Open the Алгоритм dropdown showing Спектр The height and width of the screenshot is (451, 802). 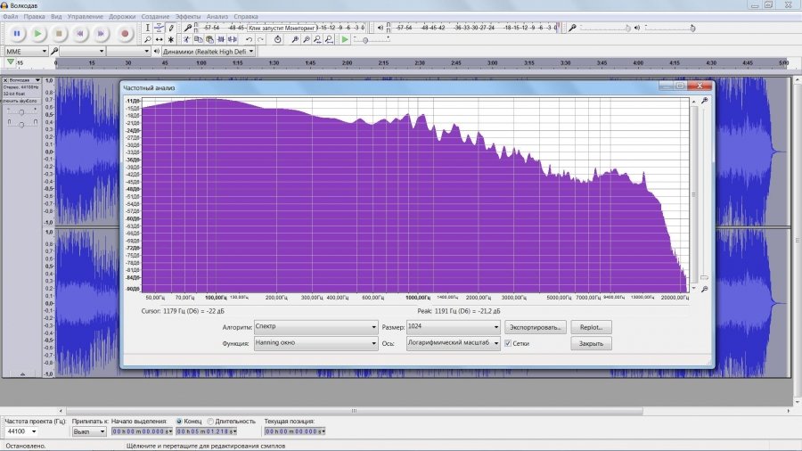point(315,327)
